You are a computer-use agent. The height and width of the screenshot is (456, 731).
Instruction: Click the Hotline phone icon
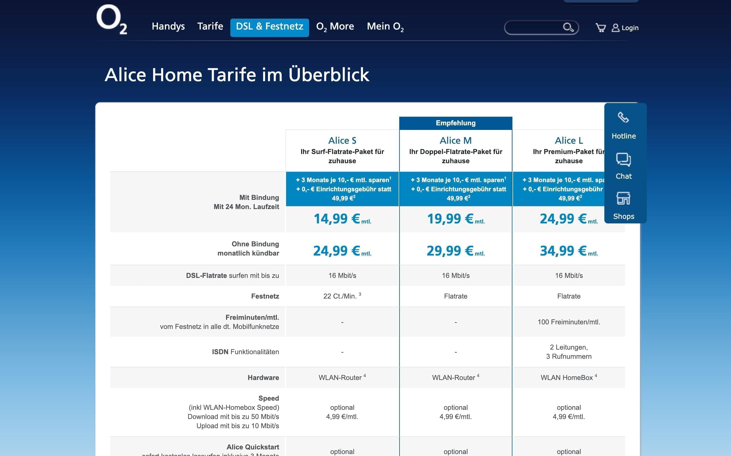623,117
